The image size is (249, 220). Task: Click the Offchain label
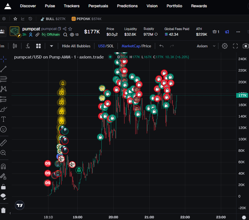(x=51, y=34)
